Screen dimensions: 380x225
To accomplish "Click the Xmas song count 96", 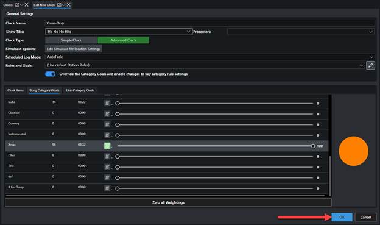I will (54, 145).
